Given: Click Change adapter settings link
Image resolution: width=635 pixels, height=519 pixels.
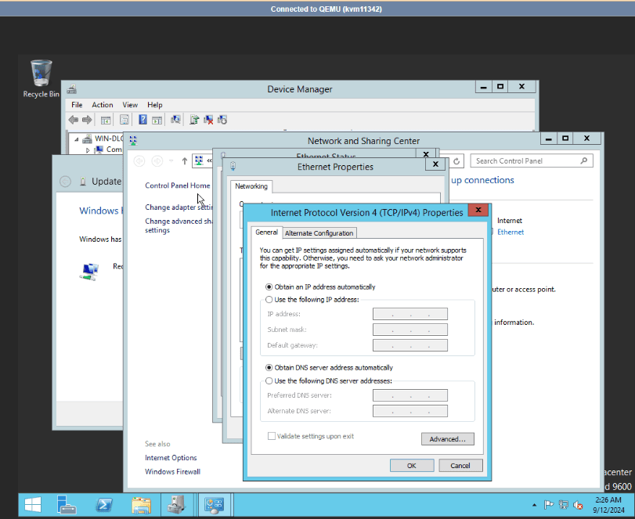Looking at the screenshot, I should tap(179, 207).
